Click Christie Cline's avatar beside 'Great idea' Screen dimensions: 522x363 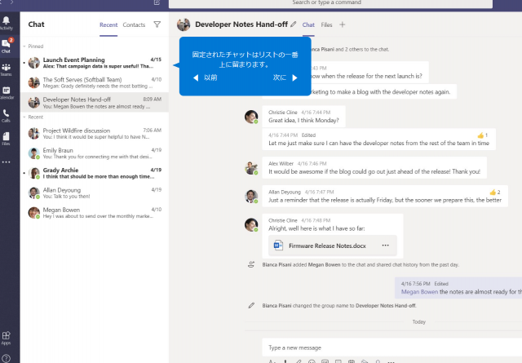(x=251, y=117)
